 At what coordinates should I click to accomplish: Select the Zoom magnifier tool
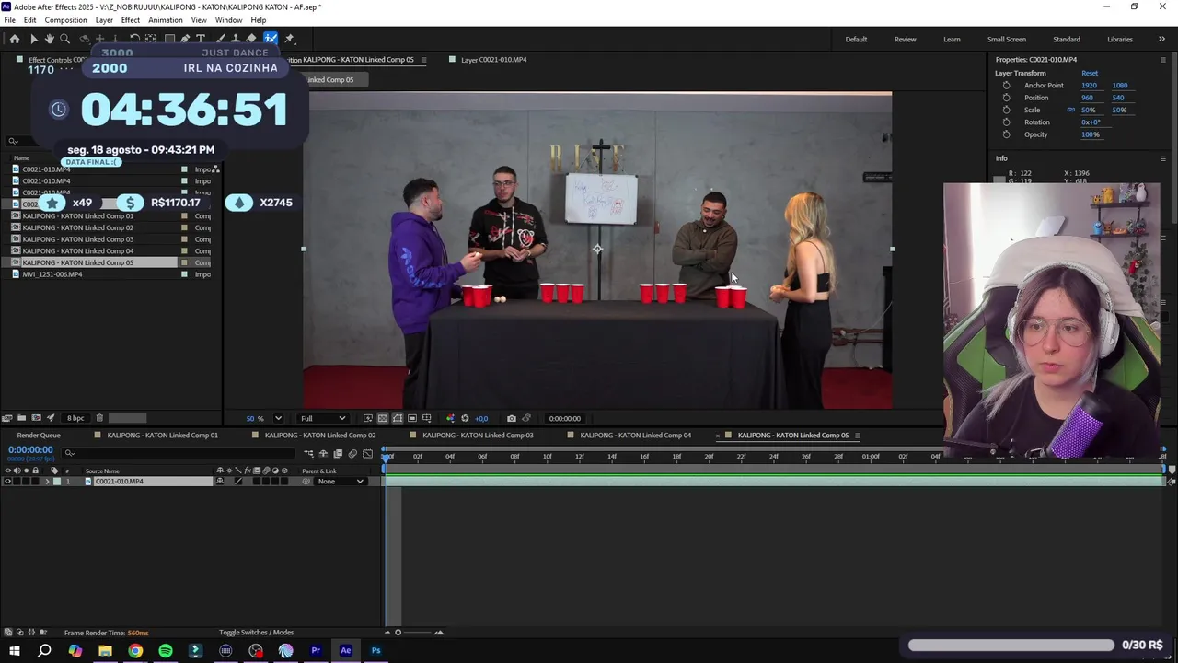pos(64,39)
